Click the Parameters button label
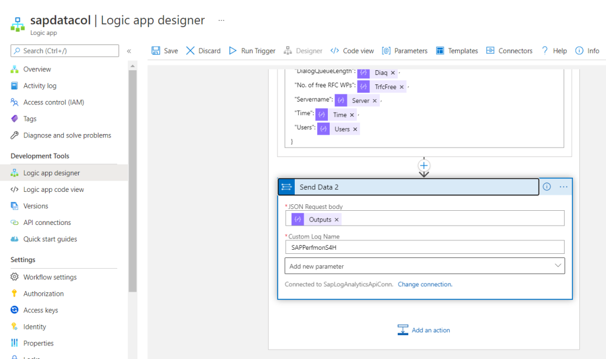 pyautogui.click(x=411, y=51)
